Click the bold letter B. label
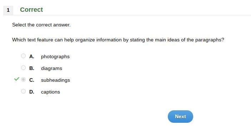 pos(32,68)
